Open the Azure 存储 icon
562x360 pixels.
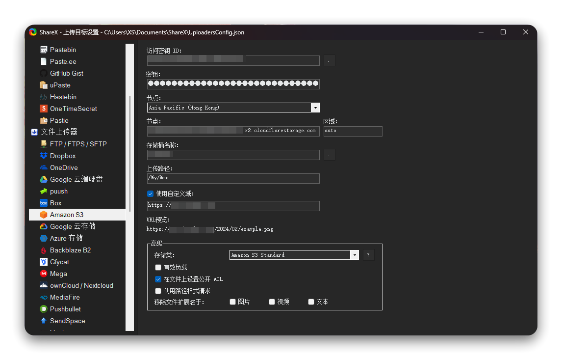click(44, 238)
